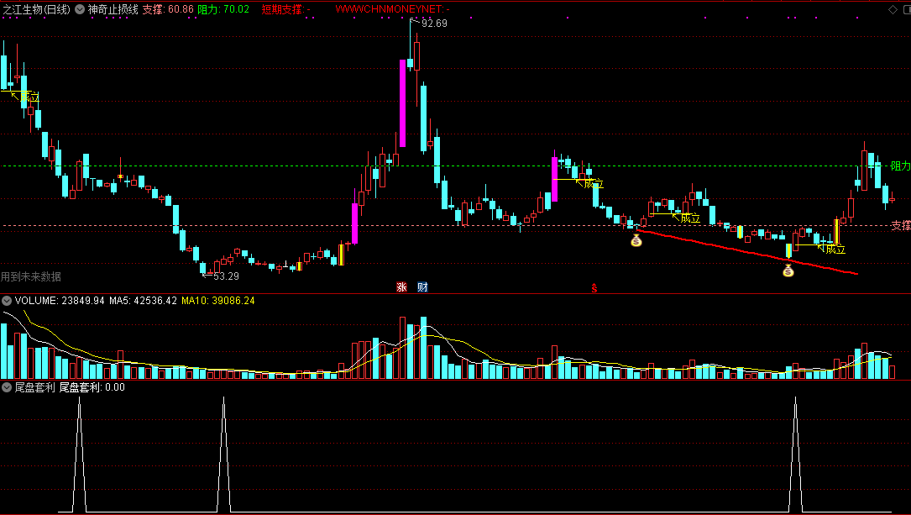Click the volume bar above 财 marker

click(423, 348)
